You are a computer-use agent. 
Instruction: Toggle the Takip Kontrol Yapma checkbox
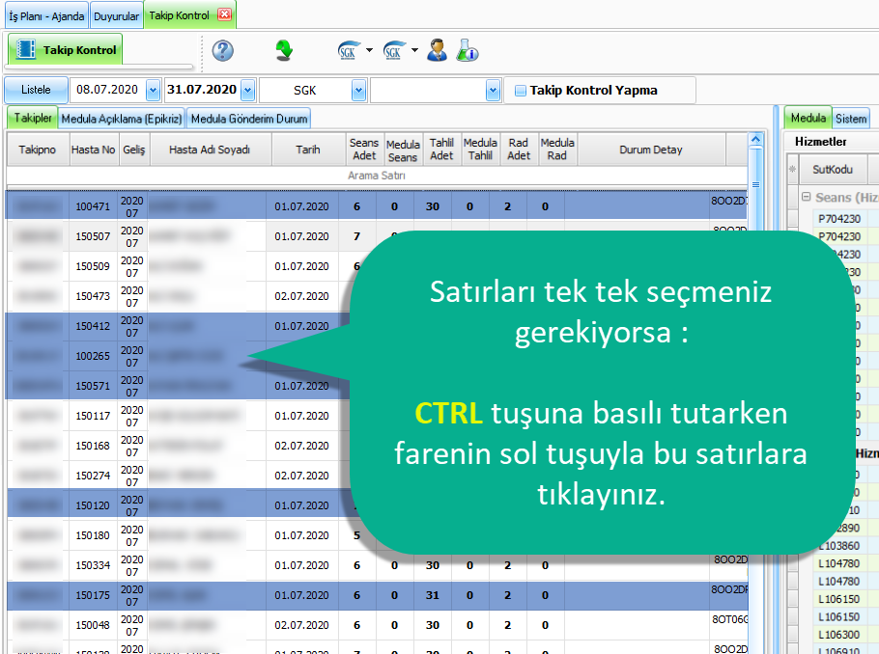(521, 91)
